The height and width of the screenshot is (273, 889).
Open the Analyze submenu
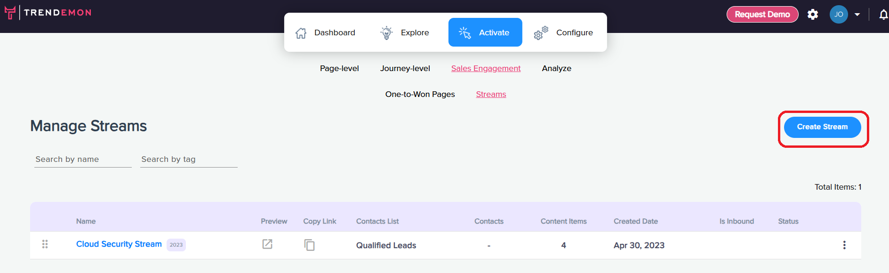pyautogui.click(x=557, y=68)
